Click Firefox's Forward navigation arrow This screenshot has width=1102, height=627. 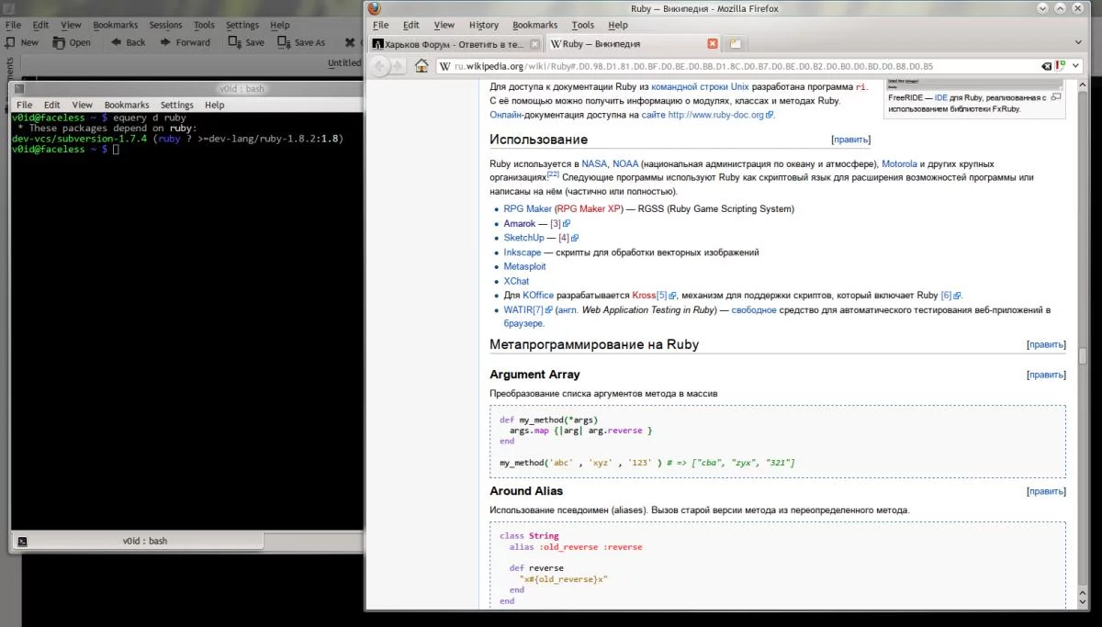pyautogui.click(x=396, y=65)
